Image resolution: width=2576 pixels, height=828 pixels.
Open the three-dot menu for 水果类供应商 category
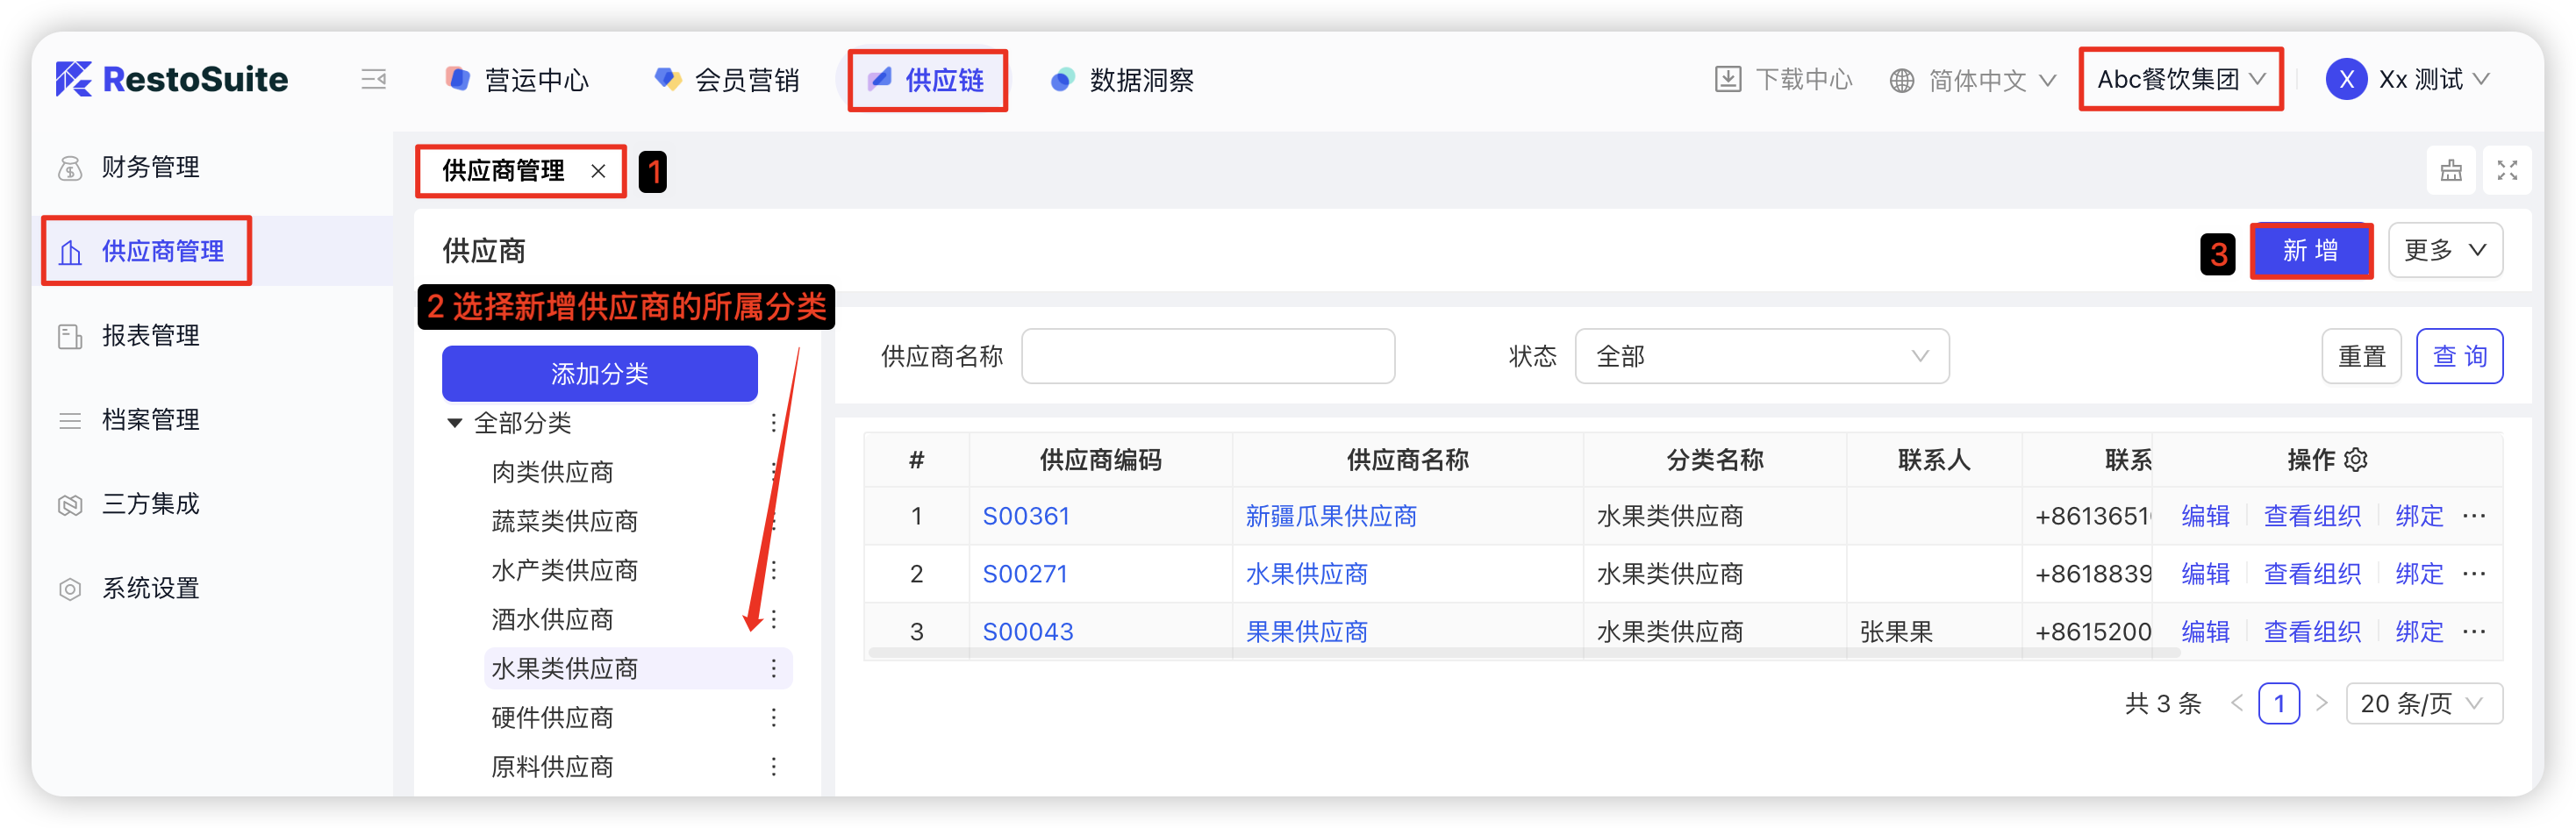(x=773, y=669)
